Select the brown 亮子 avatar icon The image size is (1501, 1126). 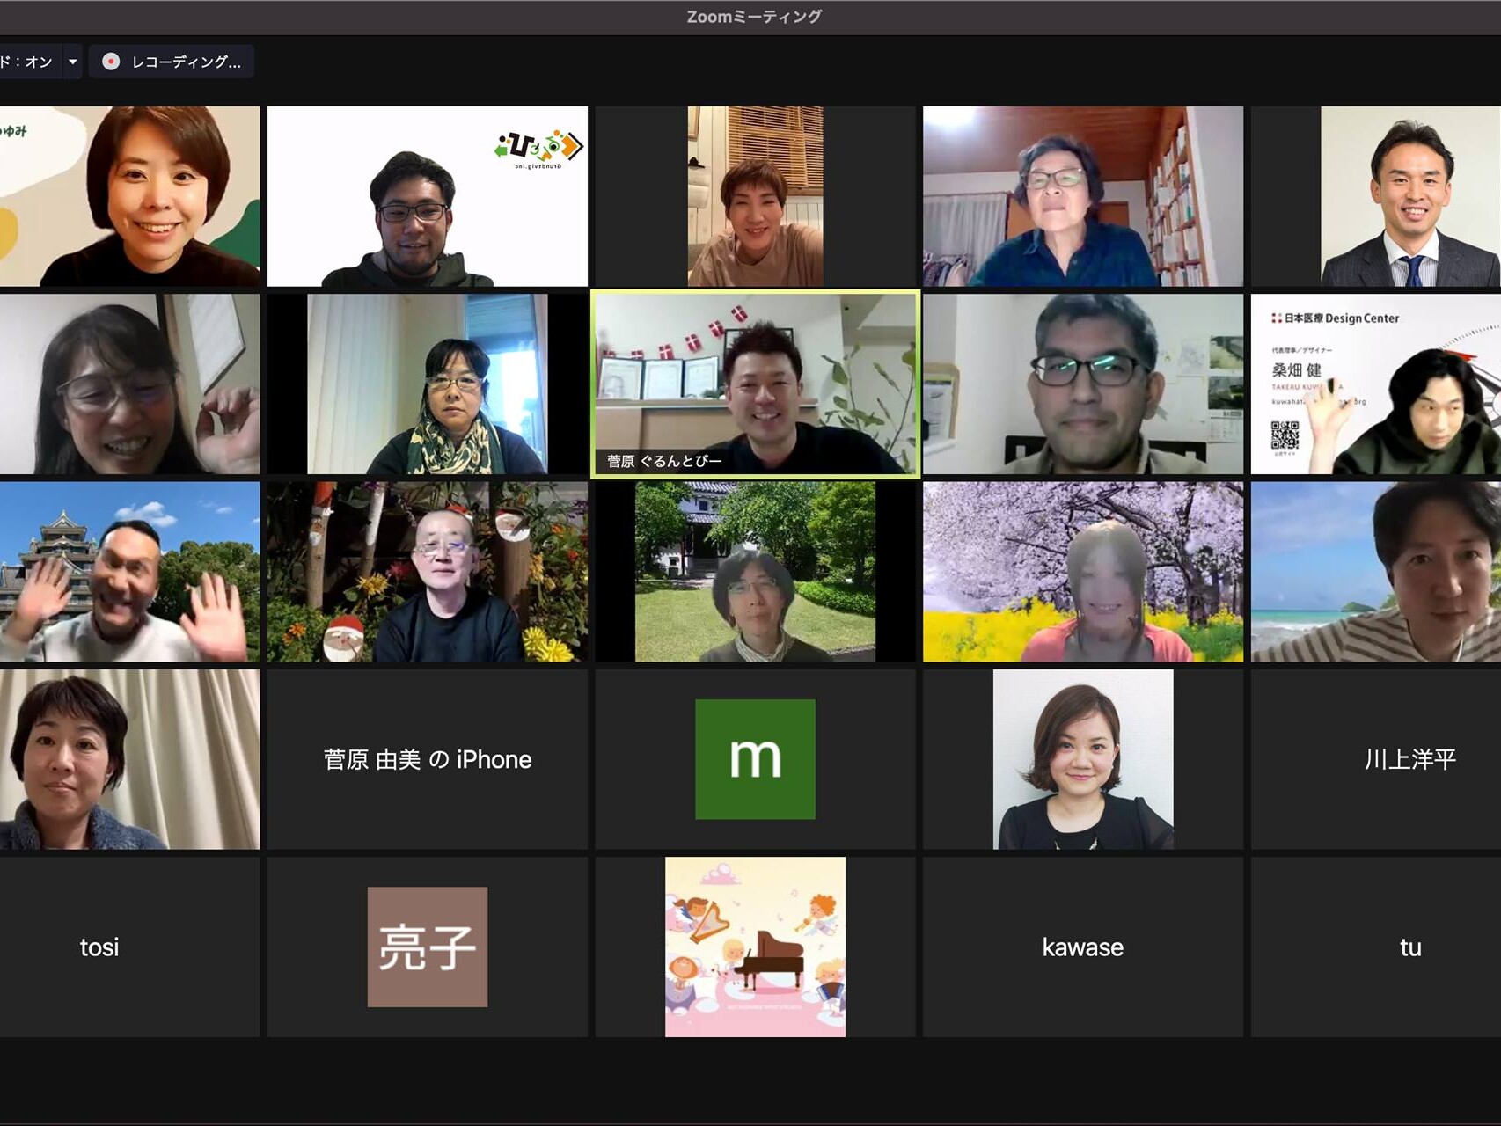coord(427,947)
